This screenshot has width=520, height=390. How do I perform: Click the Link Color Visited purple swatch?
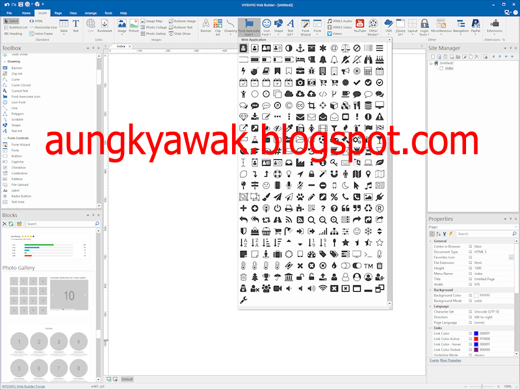point(476,350)
